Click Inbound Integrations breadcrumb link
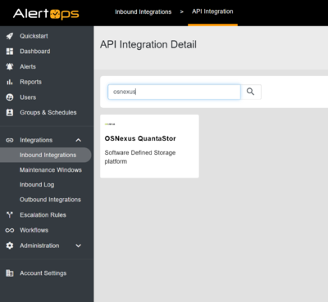 click(143, 11)
